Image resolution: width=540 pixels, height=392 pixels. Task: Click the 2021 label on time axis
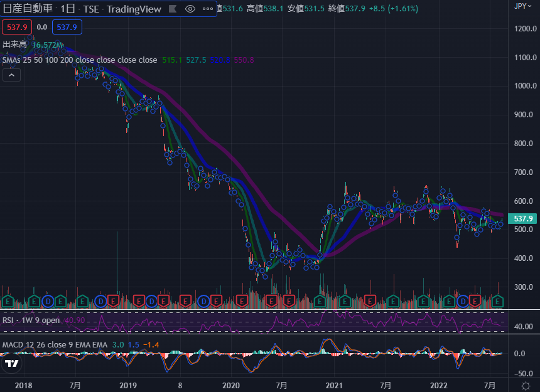(334, 386)
